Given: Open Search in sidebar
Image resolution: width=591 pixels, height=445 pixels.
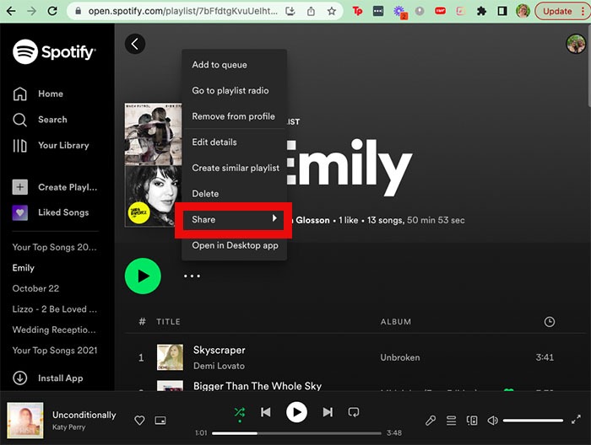Looking at the screenshot, I should 40,120.
